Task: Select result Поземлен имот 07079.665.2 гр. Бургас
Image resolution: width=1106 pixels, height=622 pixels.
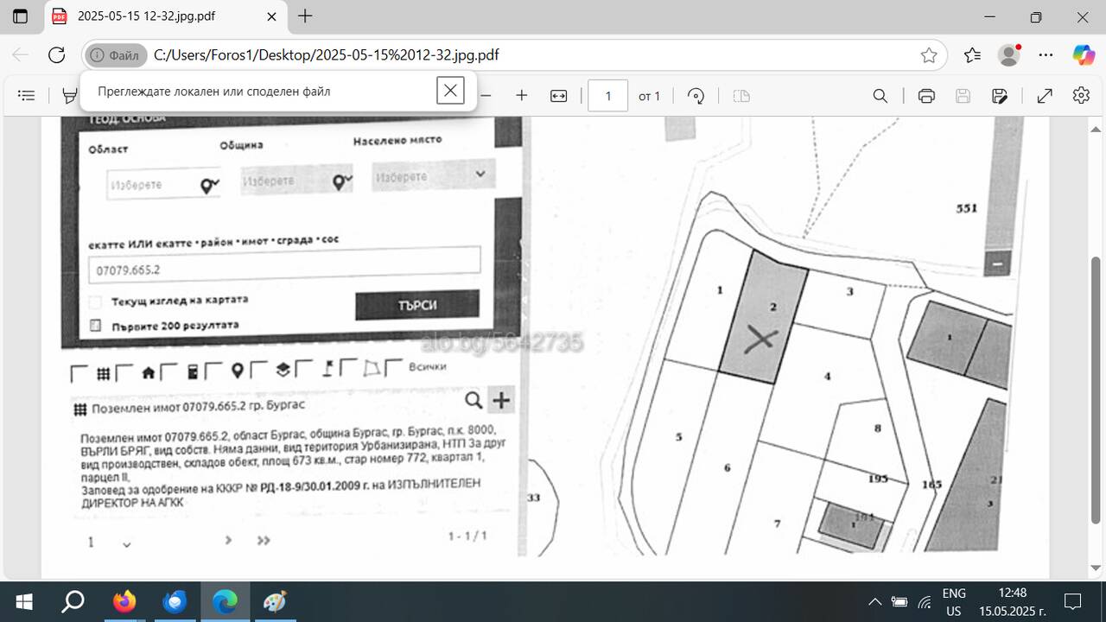Action: pos(198,406)
